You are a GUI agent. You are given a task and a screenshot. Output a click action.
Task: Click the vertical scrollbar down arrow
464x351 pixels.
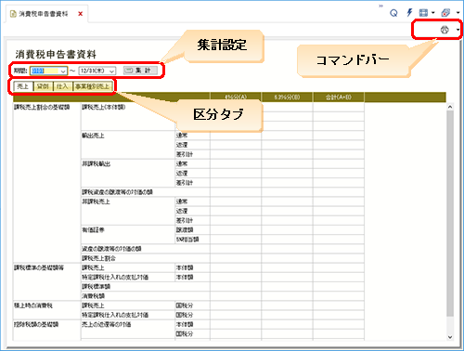click(x=450, y=337)
